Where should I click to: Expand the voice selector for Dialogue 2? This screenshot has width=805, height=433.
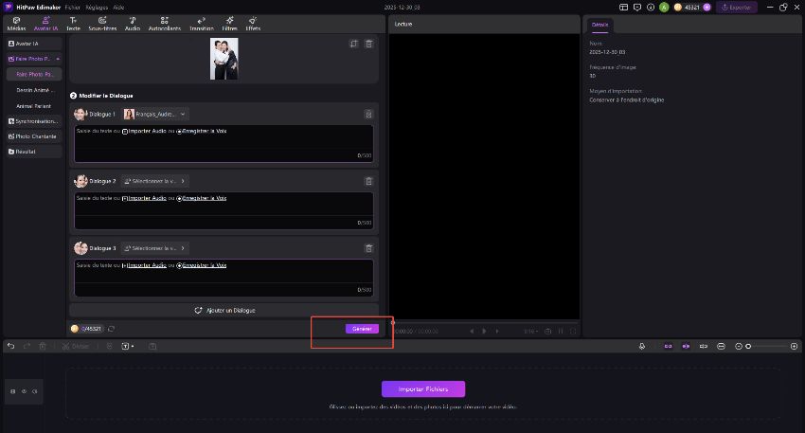154,181
